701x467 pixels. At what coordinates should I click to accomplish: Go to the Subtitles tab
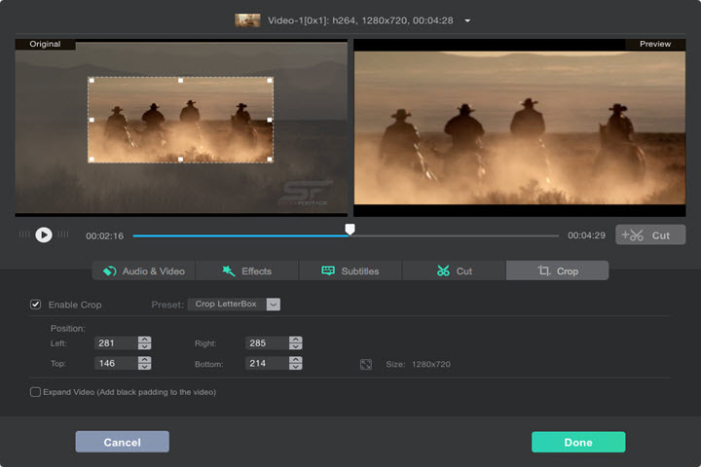[x=350, y=270]
